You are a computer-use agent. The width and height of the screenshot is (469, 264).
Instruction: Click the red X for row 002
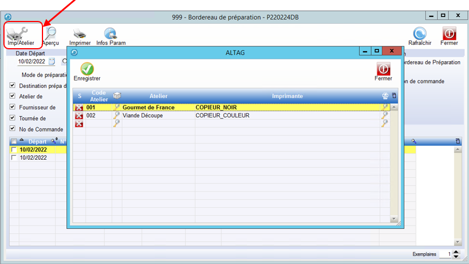pyautogui.click(x=79, y=116)
